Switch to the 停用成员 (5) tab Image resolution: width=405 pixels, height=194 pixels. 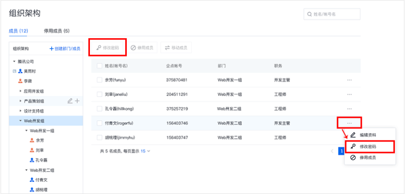[x=57, y=31]
